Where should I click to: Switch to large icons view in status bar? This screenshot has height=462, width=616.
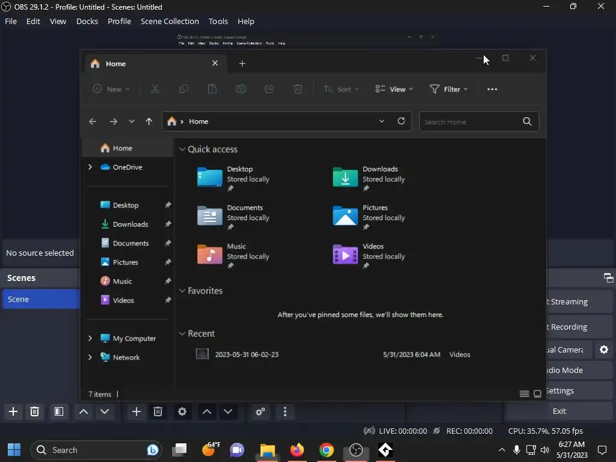537,393
